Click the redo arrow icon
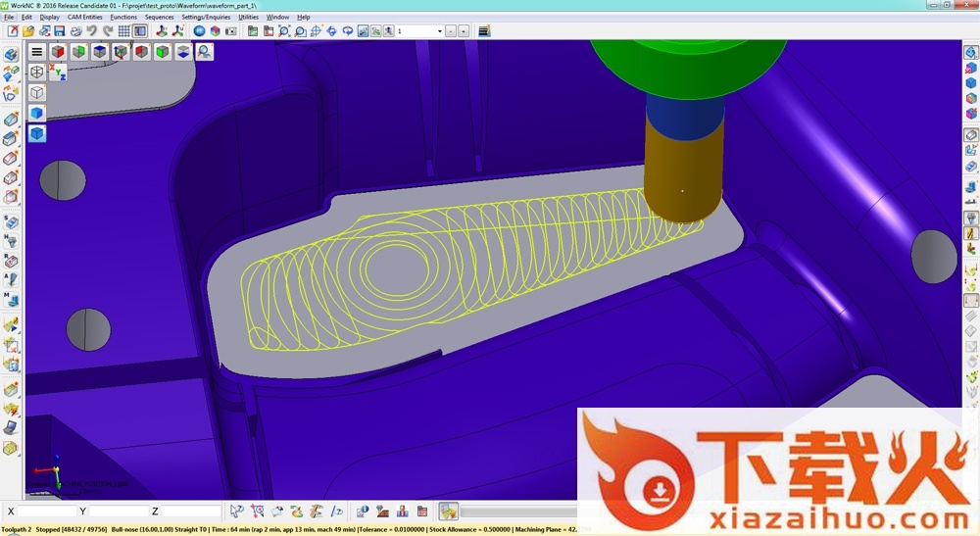Viewport: 980px width, 536px height. [108, 30]
